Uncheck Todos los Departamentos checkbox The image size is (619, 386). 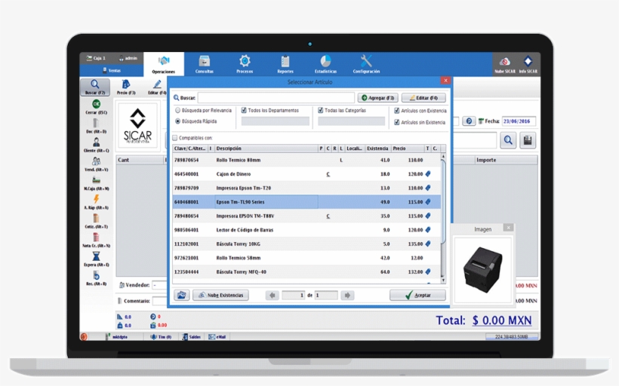coord(244,110)
